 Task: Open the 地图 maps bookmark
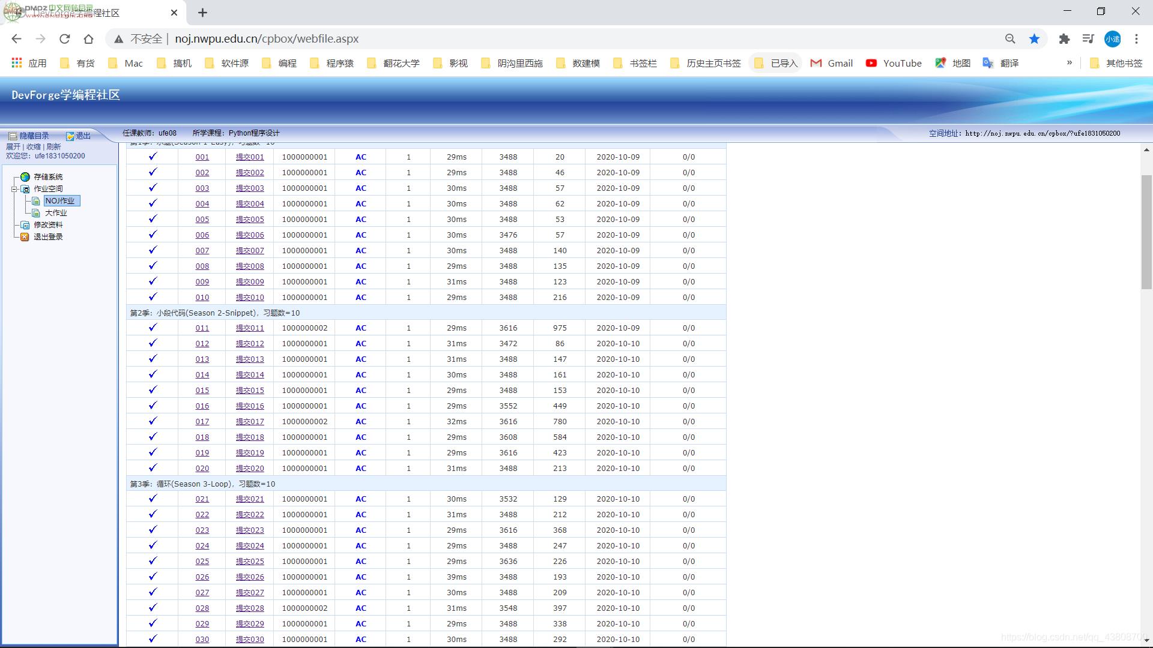(x=953, y=63)
